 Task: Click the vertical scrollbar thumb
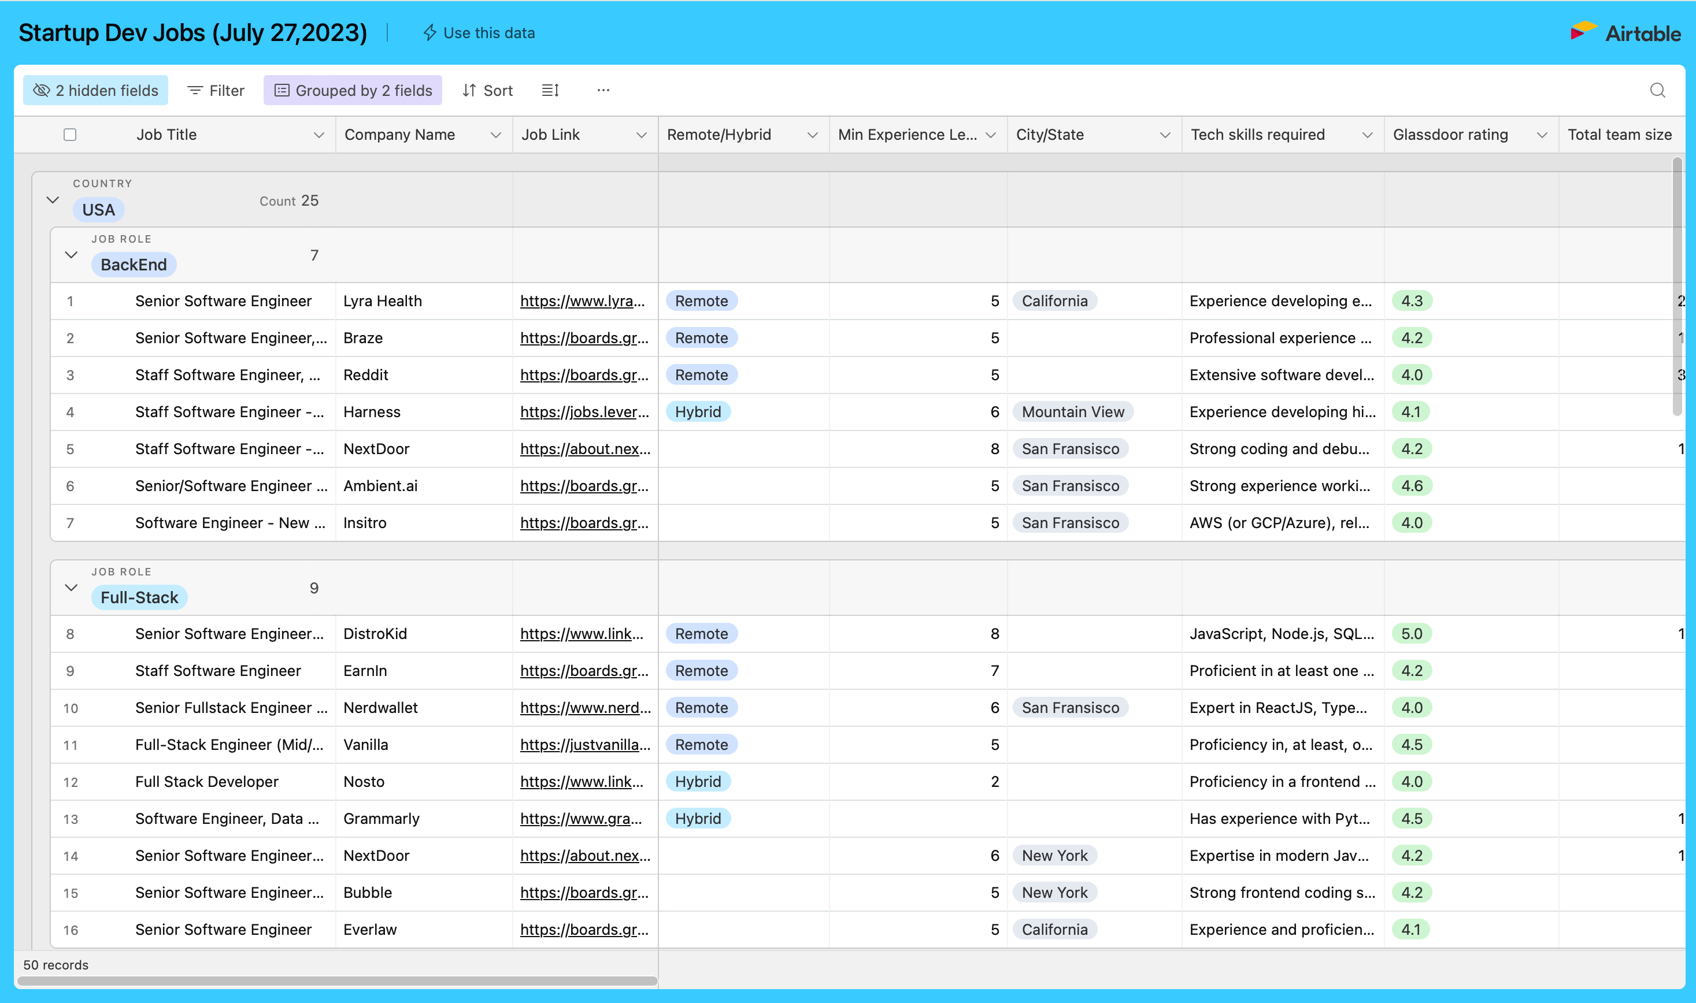point(1676,287)
